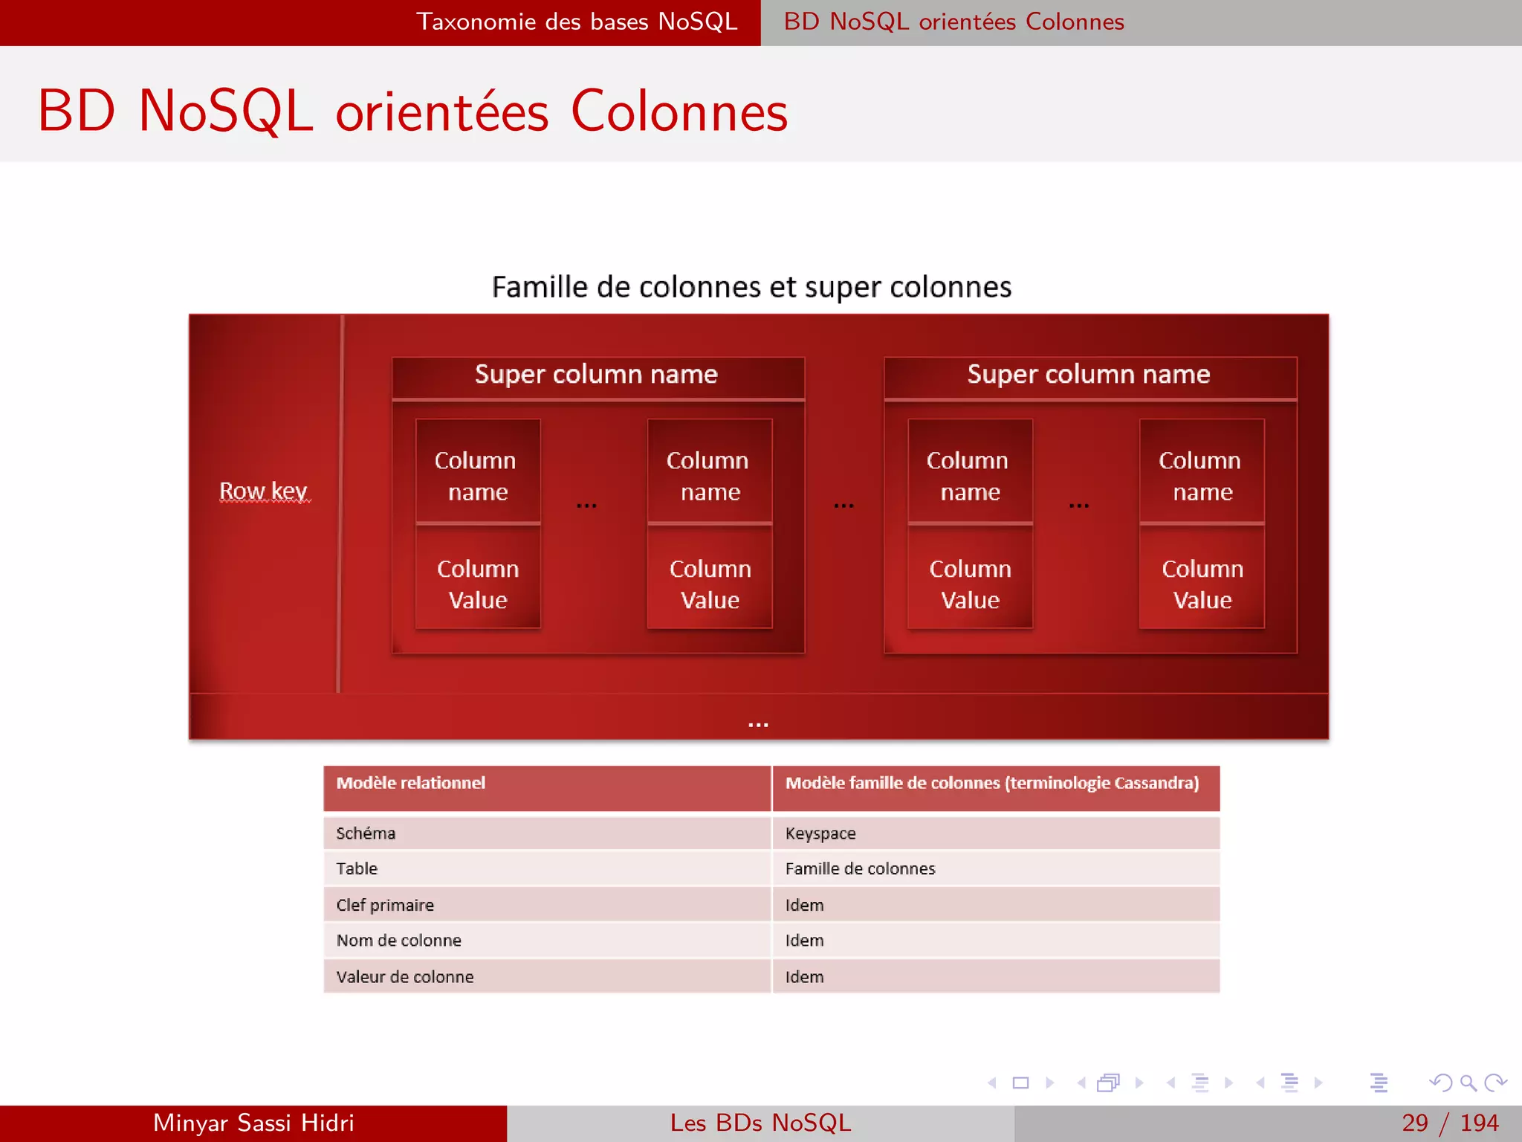Open the 'Taxonomie des bases NoSQL' header section
Image resolution: width=1522 pixels, height=1142 pixels.
pos(577,22)
